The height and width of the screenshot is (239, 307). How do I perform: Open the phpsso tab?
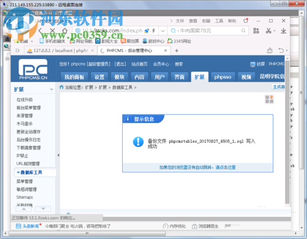pyautogui.click(x=223, y=77)
